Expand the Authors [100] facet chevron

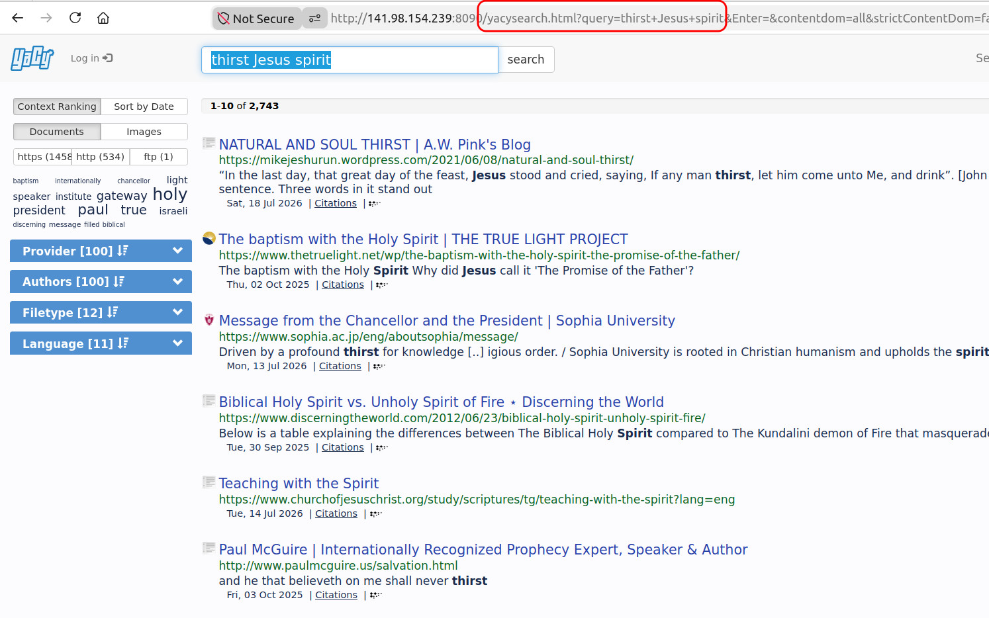[177, 281]
